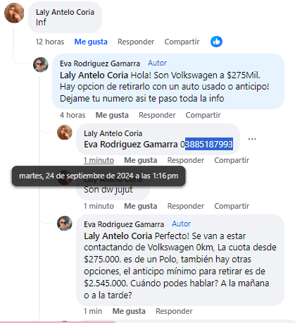Click the blue thumbs-up reaction icon
Image resolution: width=307 pixels, height=323 pixels.
pyautogui.click(x=216, y=42)
